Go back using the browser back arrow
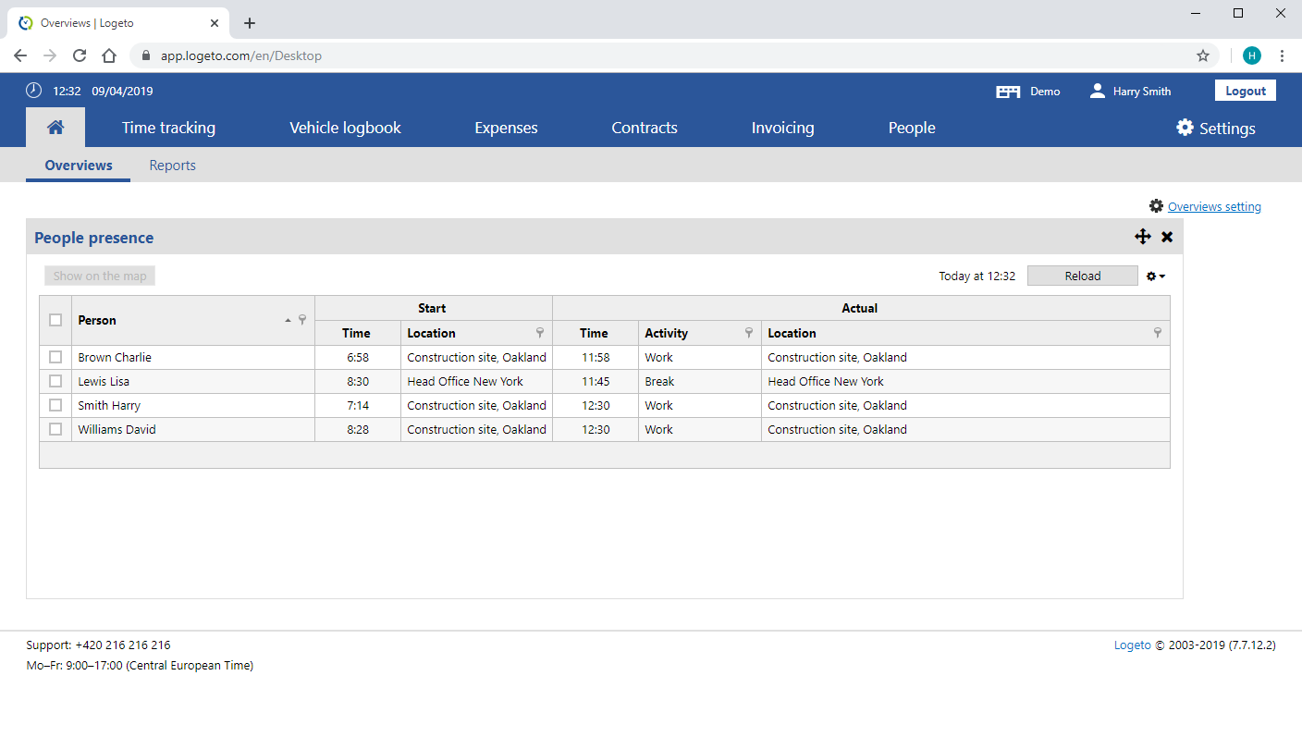This screenshot has width=1302, height=737. tap(20, 55)
